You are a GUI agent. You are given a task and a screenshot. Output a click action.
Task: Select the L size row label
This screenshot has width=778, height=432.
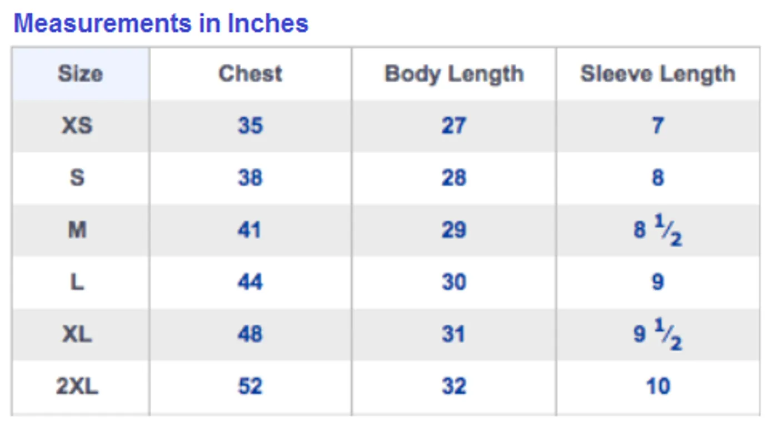click(x=77, y=282)
